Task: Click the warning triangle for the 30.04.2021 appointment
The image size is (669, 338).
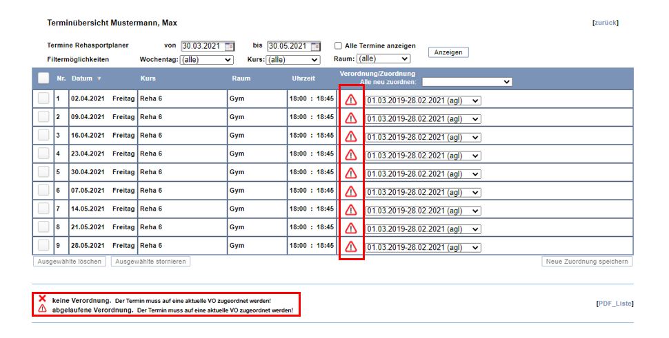Action: click(351, 173)
